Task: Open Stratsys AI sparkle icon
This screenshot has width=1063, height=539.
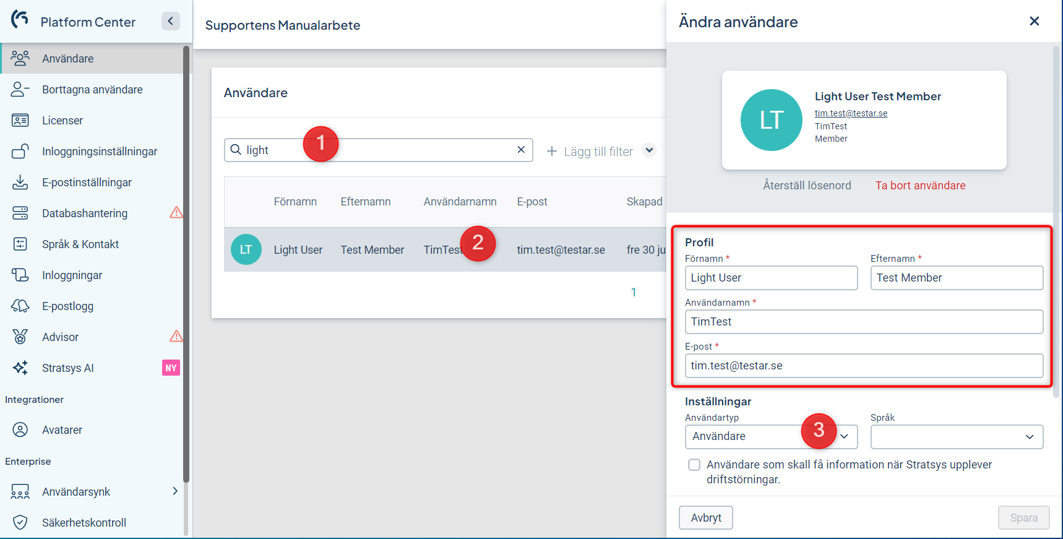Action: pyautogui.click(x=20, y=368)
